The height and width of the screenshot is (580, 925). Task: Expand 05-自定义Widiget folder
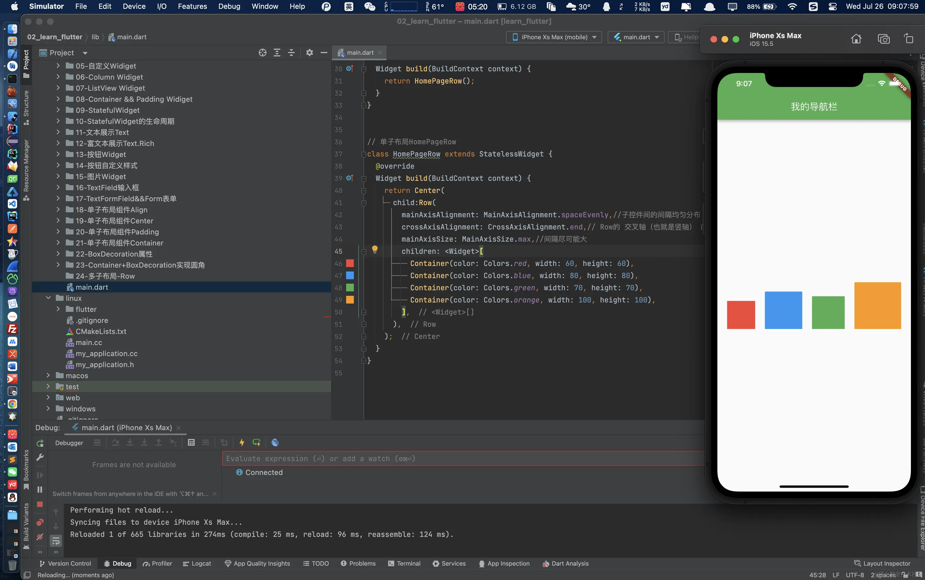pyautogui.click(x=58, y=66)
